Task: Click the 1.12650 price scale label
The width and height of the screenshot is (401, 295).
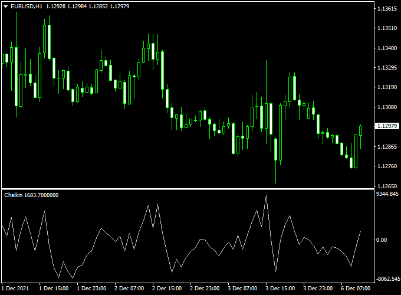Action: [x=387, y=186]
